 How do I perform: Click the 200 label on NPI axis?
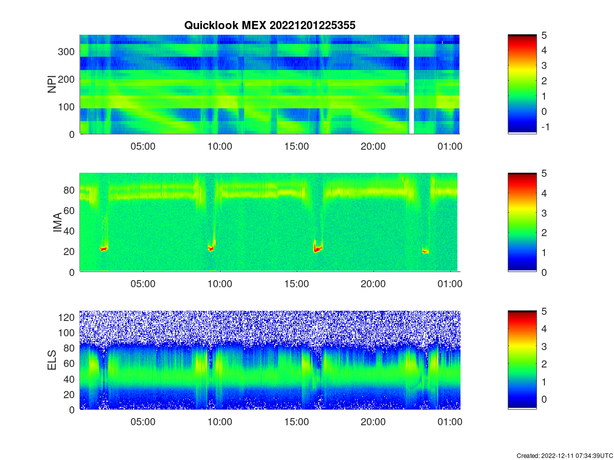tap(67, 79)
